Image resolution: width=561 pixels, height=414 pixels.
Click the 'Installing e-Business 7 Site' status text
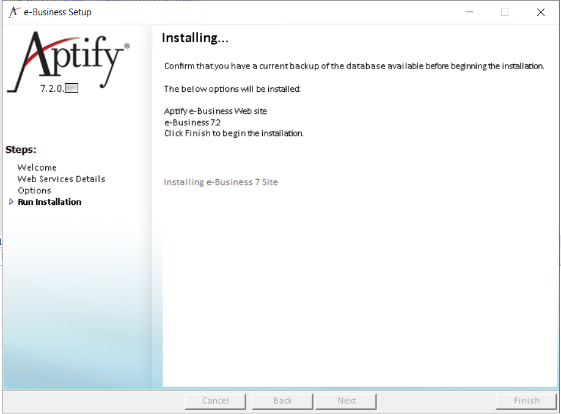[221, 182]
